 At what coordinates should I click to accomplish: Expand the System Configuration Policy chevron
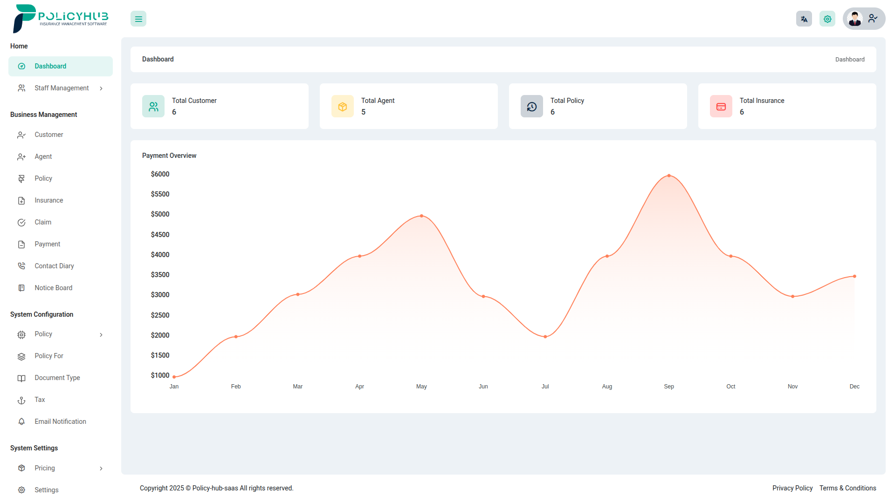pyautogui.click(x=101, y=335)
